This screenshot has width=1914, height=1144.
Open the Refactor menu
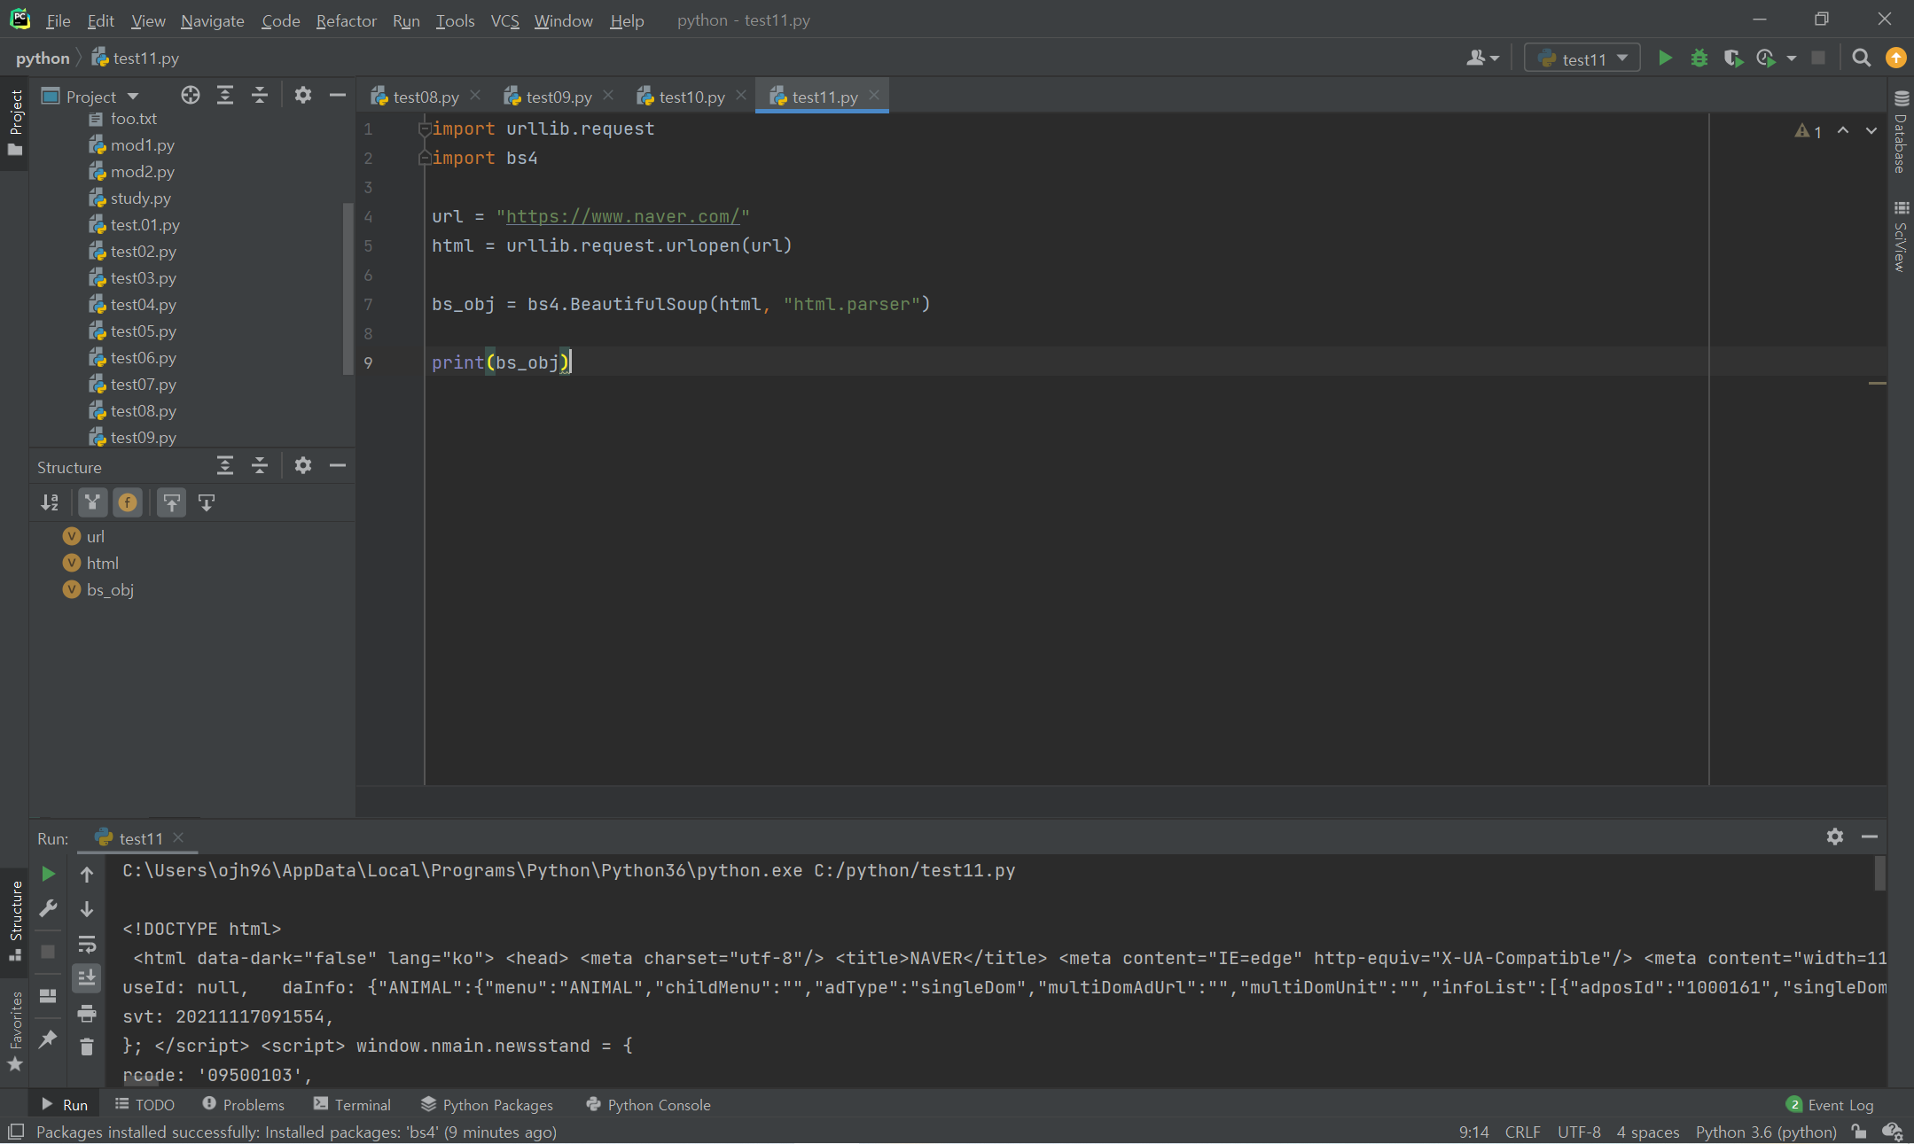346,20
